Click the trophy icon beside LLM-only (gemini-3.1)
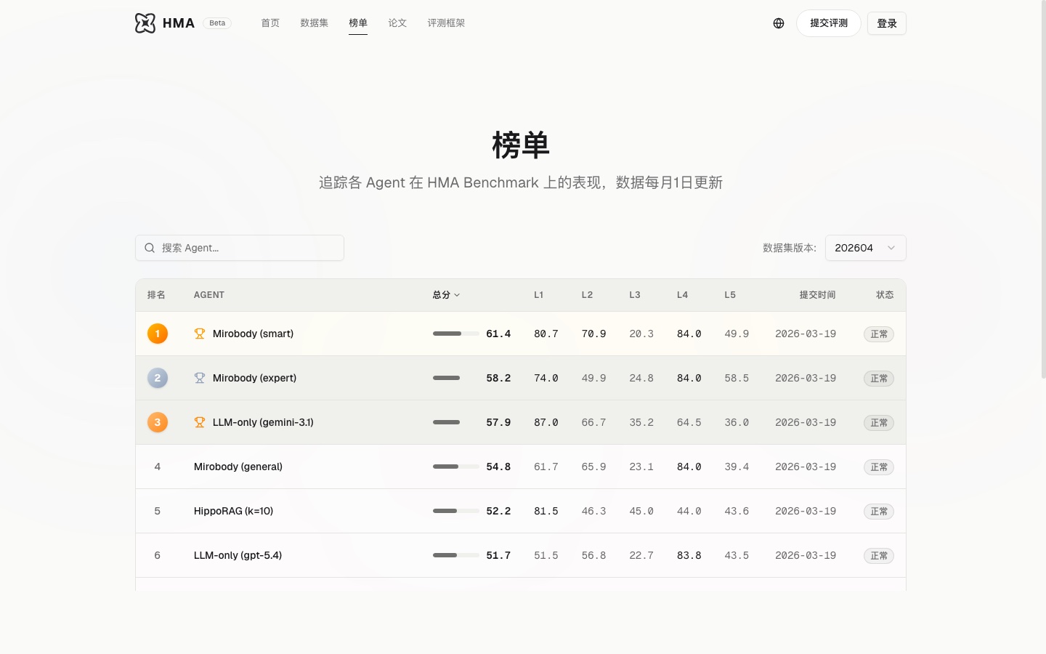This screenshot has width=1046, height=654. 200,422
